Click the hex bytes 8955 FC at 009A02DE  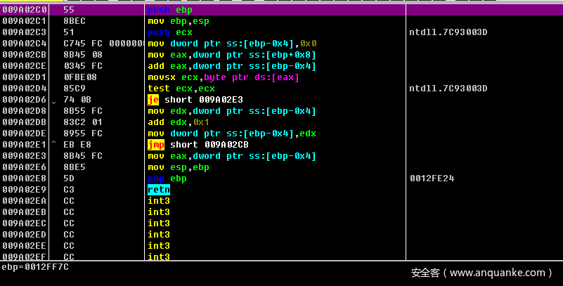(x=79, y=134)
